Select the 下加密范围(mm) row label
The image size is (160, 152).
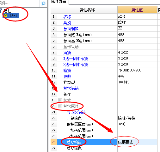[x=80, y=136]
